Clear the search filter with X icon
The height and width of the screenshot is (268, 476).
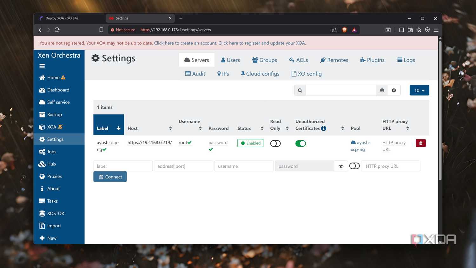tap(394, 90)
